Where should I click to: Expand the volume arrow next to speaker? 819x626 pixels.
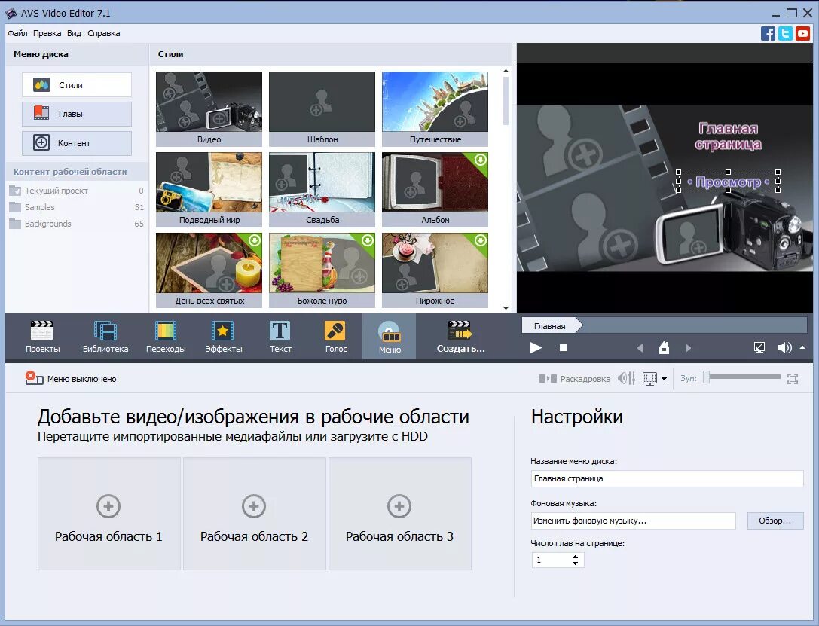802,347
